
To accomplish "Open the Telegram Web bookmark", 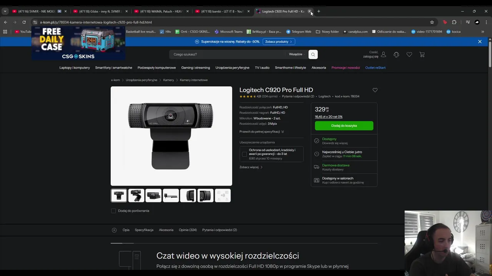I will pos(299,32).
